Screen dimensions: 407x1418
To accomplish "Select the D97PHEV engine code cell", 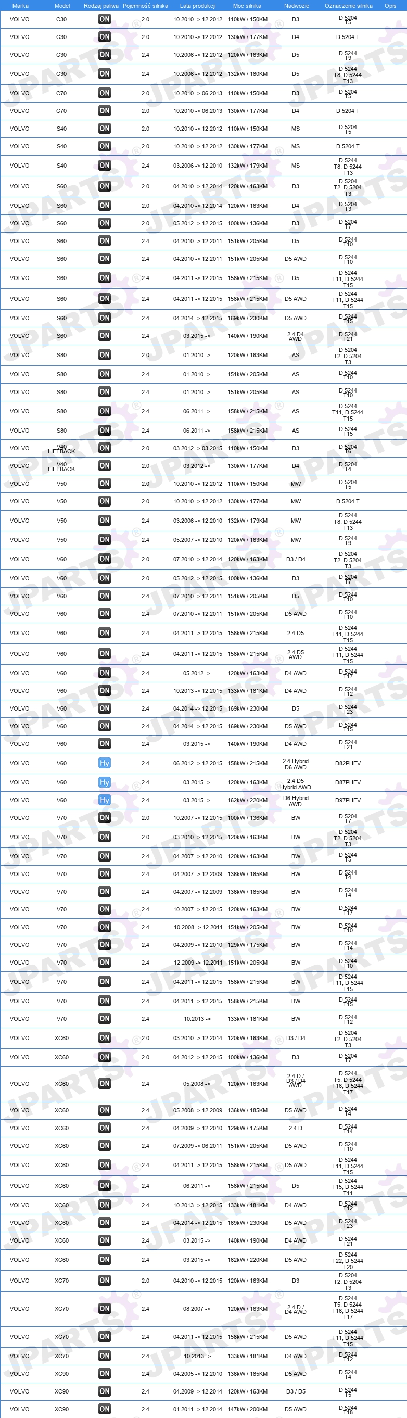I will coord(348,800).
